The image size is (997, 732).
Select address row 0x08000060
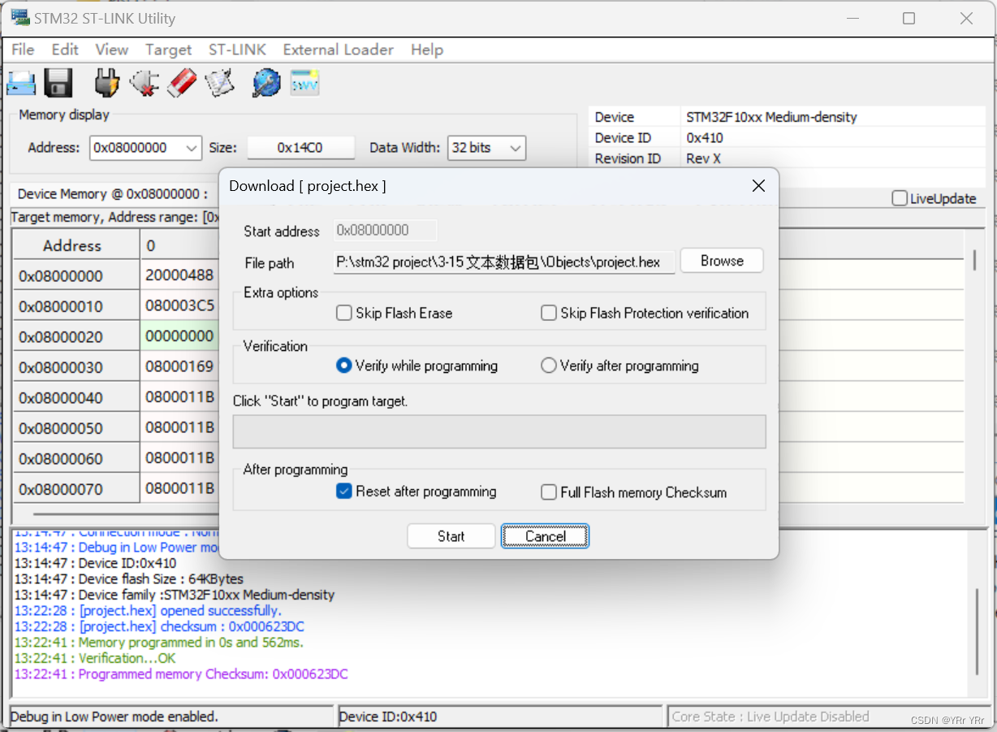pyautogui.click(x=76, y=459)
